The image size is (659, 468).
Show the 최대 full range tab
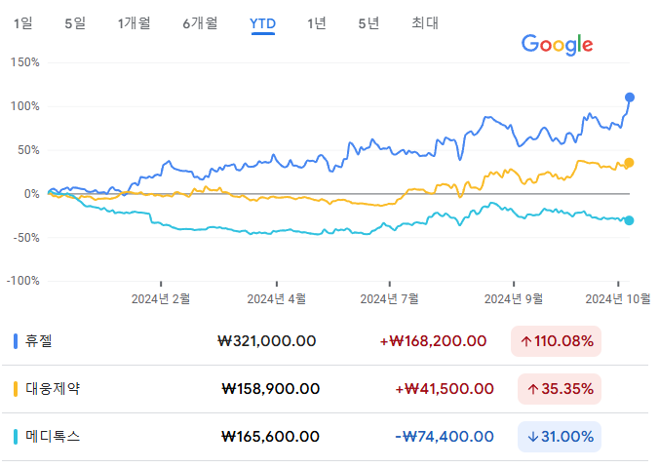point(424,23)
